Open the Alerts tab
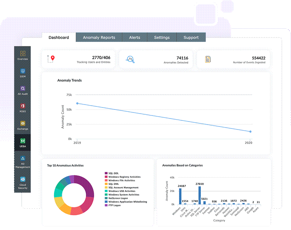291x230 pixels. coord(134,38)
